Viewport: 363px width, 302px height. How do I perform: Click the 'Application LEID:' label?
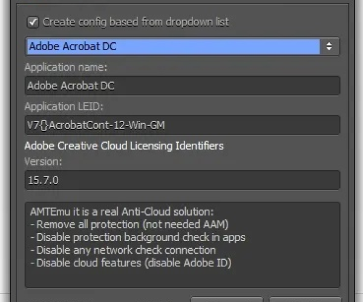coord(64,106)
